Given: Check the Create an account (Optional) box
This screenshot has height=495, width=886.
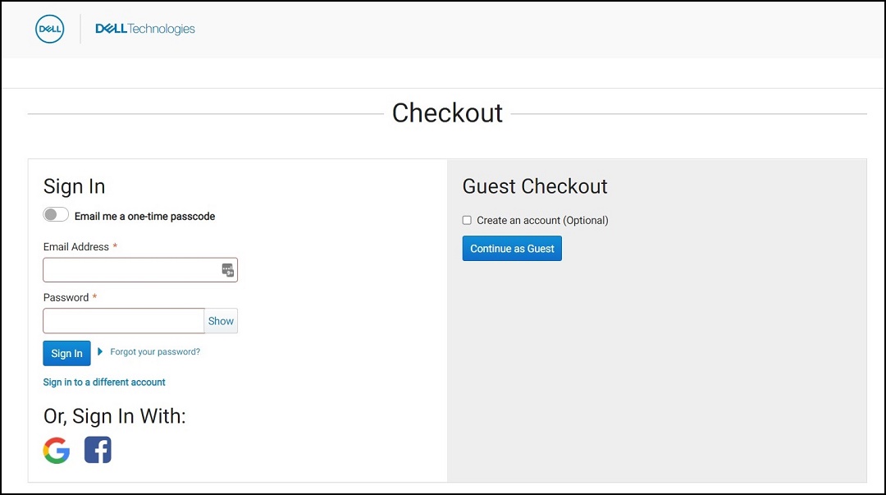Looking at the screenshot, I should 467,220.
